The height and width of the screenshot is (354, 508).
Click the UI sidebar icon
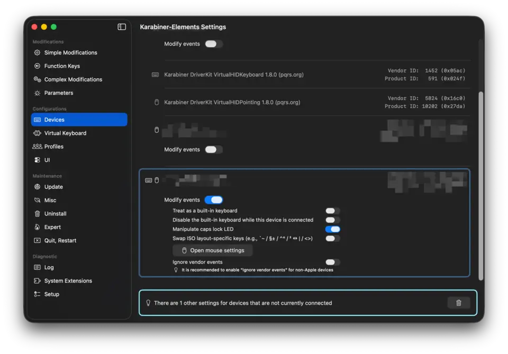pos(37,160)
